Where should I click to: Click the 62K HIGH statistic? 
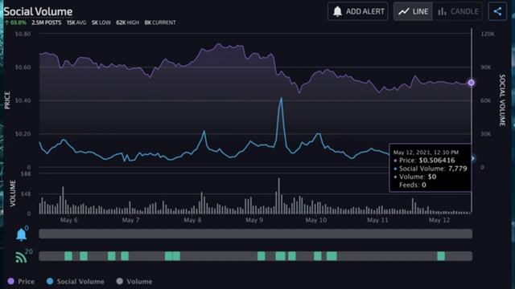point(127,22)
